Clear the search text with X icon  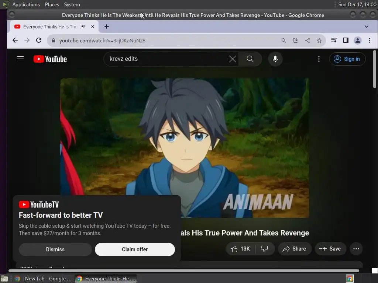pyautogui.click(x=233, y=59)
